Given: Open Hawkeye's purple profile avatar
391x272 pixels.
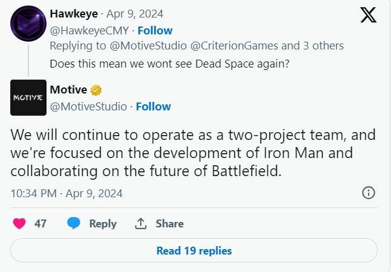Looking at the screenshot, I should point(28,24).
